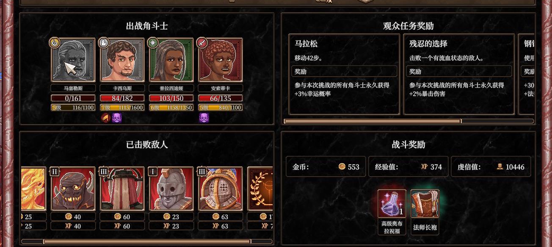Click the 卡西乌斯 gladiator portrait
The image size is (552, 247).
click(x=122, y=60)
